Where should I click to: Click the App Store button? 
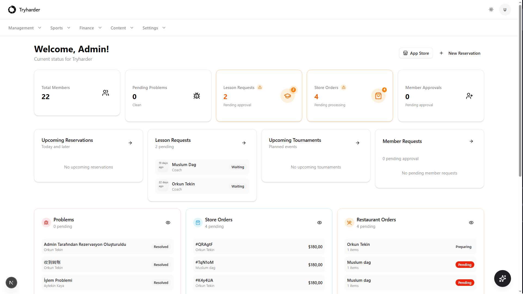[416, 53]
